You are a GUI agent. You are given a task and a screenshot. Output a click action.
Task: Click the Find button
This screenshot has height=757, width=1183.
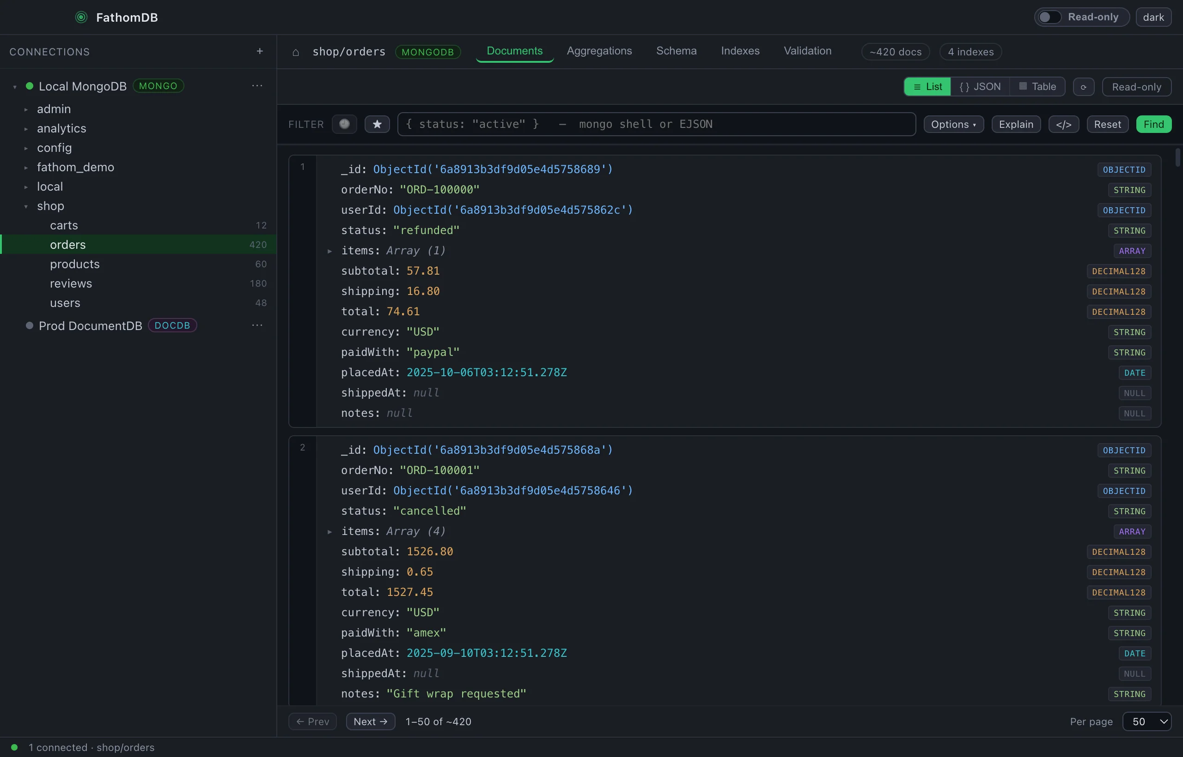click(1153, 124)
